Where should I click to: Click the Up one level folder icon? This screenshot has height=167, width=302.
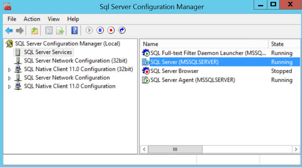tap(35, 31)
